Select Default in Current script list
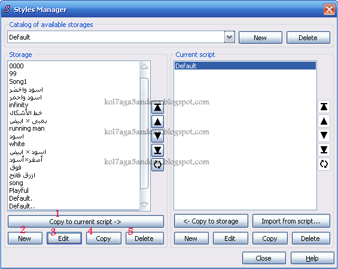 pos(245,66)
